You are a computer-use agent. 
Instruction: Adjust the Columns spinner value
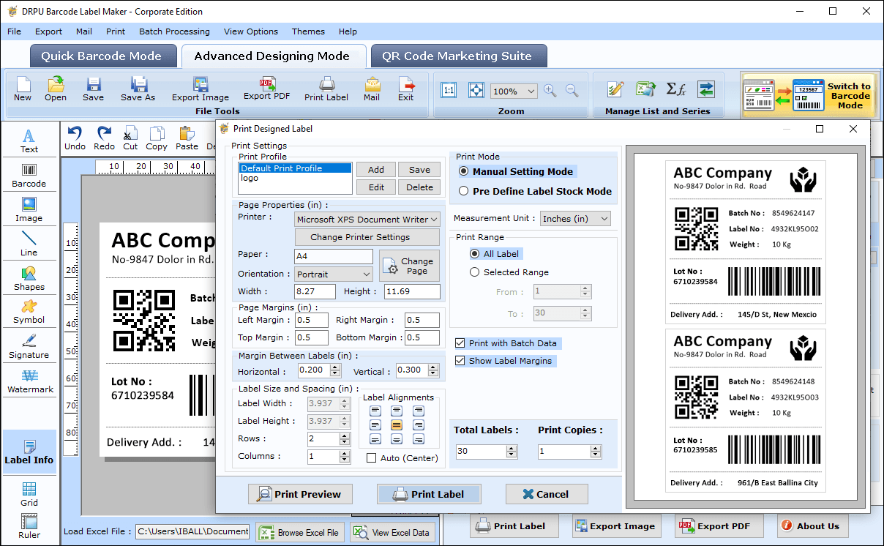pos(345,457)
